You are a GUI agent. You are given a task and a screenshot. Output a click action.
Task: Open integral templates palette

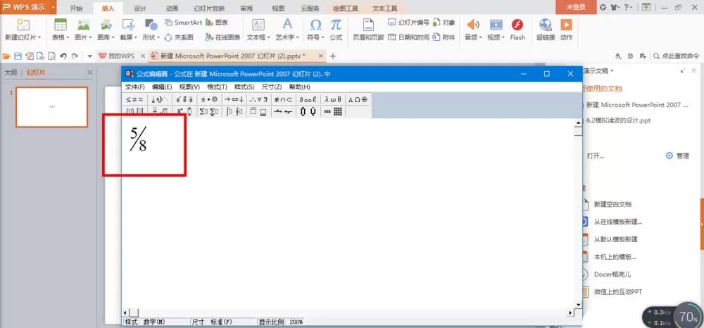pos(234,112)
